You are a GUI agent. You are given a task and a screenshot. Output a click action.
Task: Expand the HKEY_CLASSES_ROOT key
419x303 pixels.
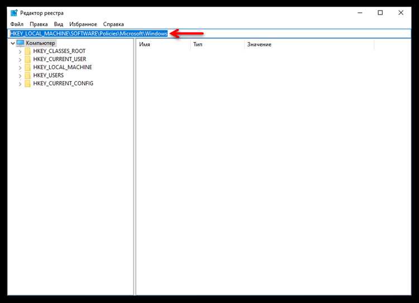point(20,51)
